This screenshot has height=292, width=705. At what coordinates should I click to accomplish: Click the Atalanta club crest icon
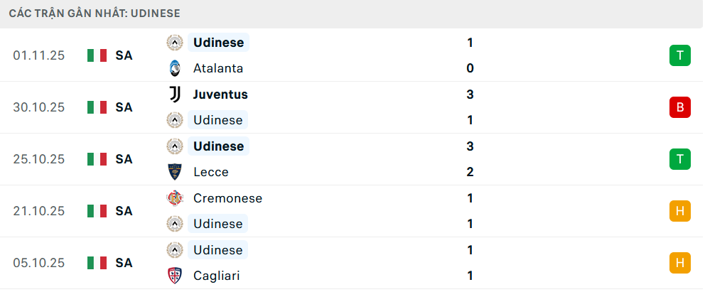pos(174,68)
